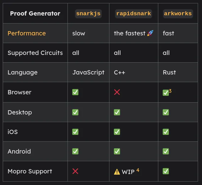The width and height of the screenshot is (202, 185).
Task: Click the rapidsnark code label in header
Action: pos(134,13)
